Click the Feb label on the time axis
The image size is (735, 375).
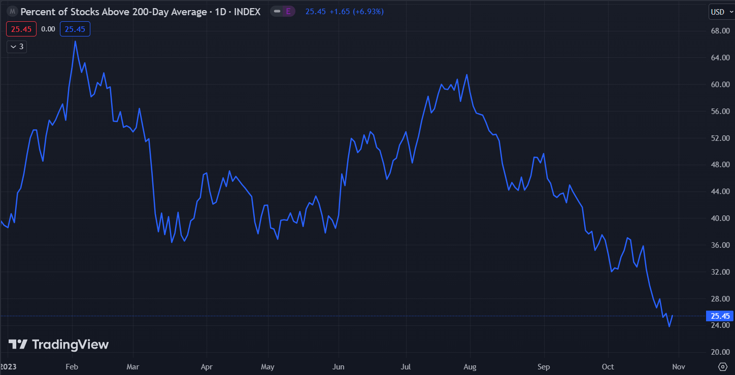pyautogui.click(x=72, y=366)
